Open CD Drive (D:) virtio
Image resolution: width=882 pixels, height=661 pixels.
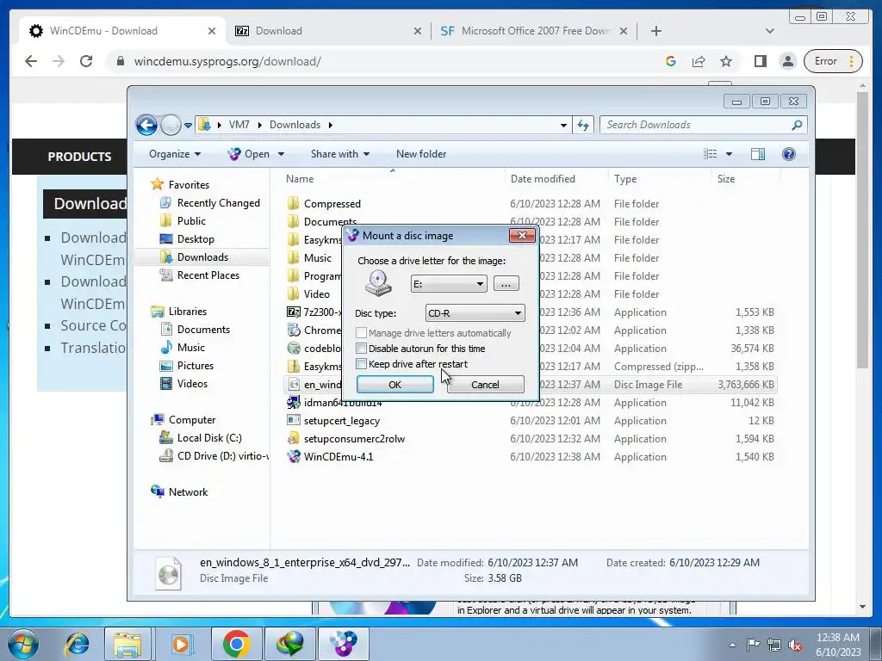(x=214, y=456)
